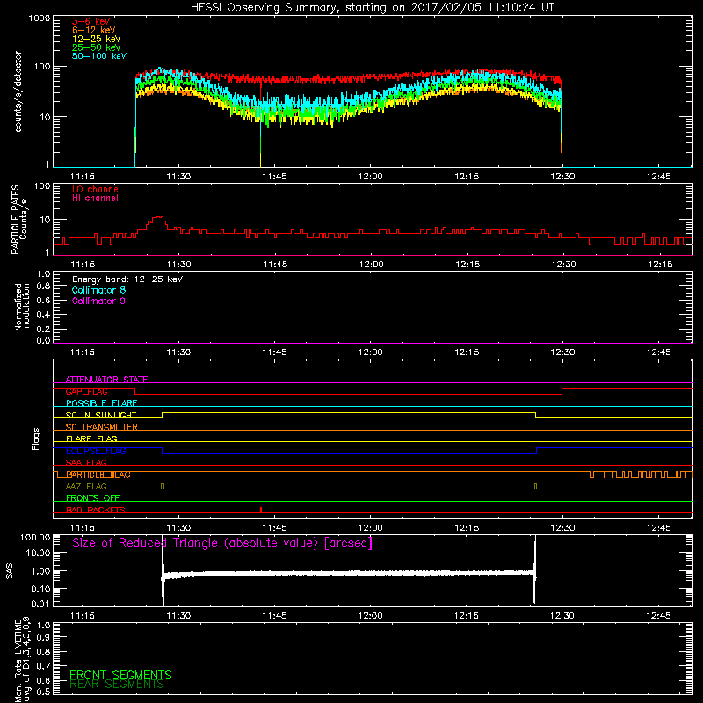This screenshot has width=703, height=703.
Task: Click the 'Size of Reduced Triangle' label
Action: point(222,543)
